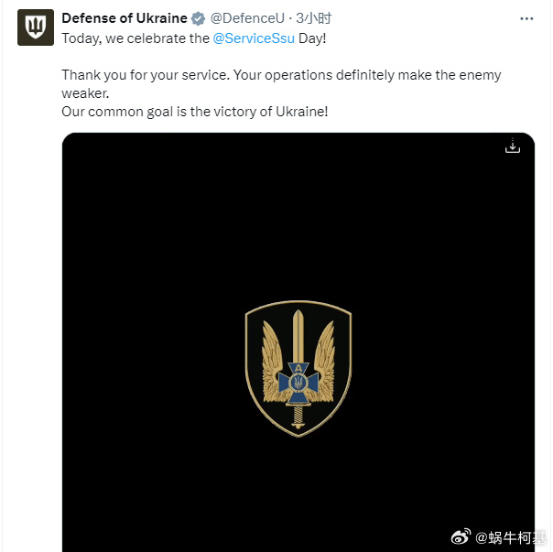This screenshot has height=552, width=553.
Task: Open the Defense of Ukraine profile avatar
Action: pos(35,27)
